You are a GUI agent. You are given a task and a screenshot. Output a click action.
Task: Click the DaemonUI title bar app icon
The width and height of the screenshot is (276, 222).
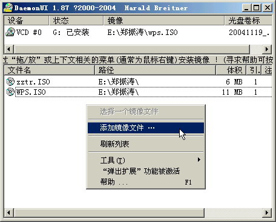(8, 8)
